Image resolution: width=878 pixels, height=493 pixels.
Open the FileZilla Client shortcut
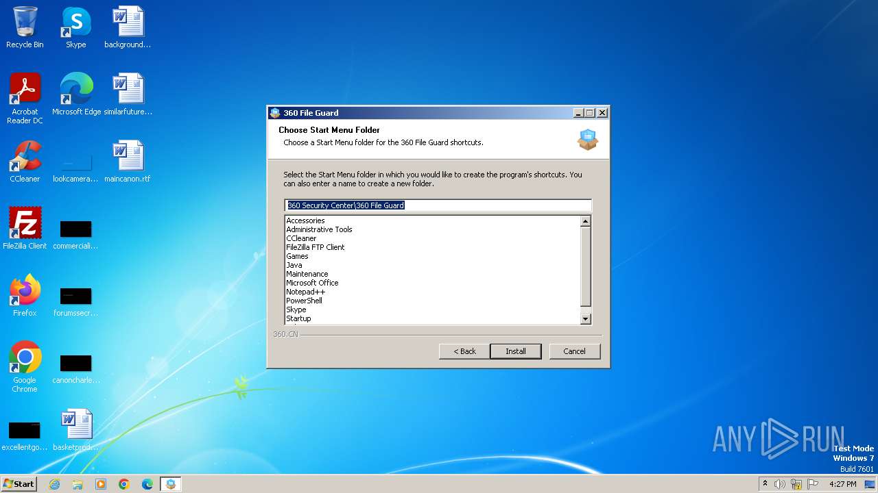[25, 229]
